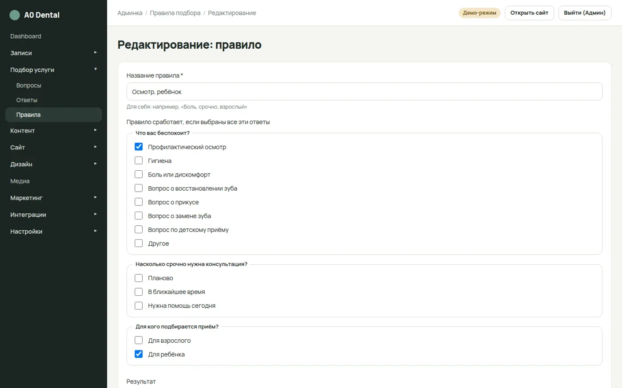
Task: Select Вопрос о прикусе checkbox
Action: click(139, 202)
